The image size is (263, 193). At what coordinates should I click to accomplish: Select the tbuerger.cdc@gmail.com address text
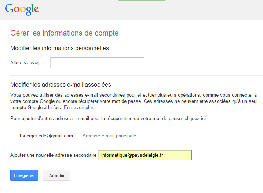coord(46,136)
